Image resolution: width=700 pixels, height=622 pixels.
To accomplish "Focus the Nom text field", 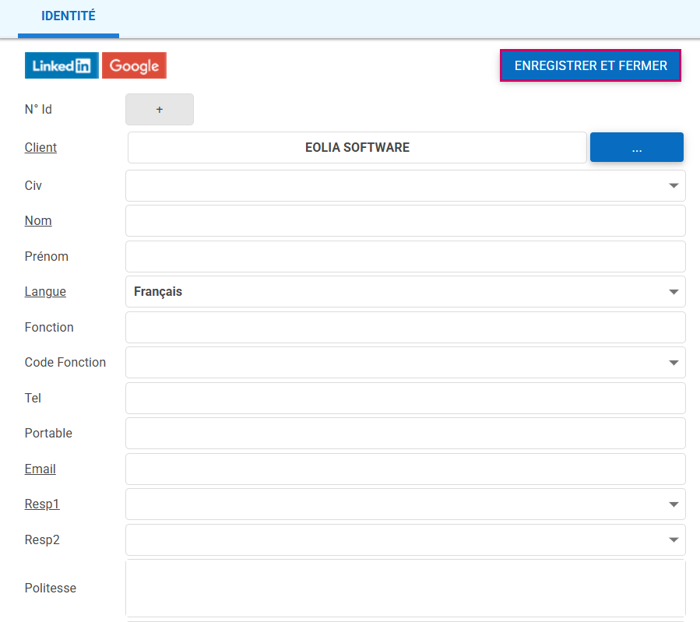I will click(405, 221).
